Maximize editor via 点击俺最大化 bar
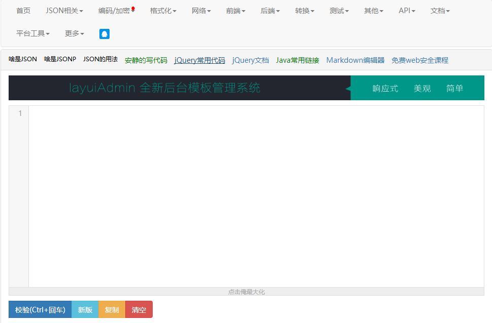 point(246,292)
